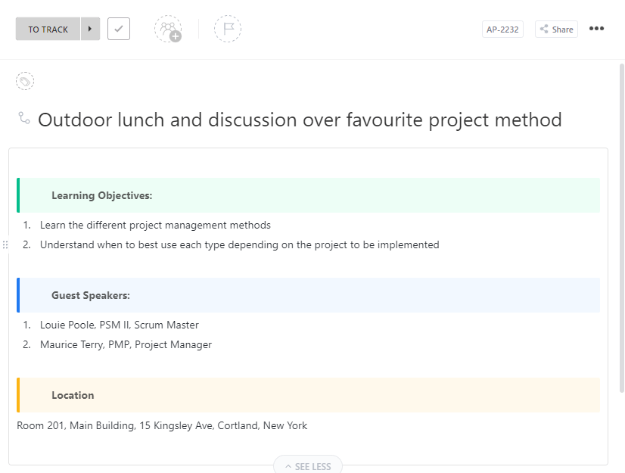Viewport: 625px width, 473px height.
Task: Open the three-dots more options menu
Action: click(597, 29)
